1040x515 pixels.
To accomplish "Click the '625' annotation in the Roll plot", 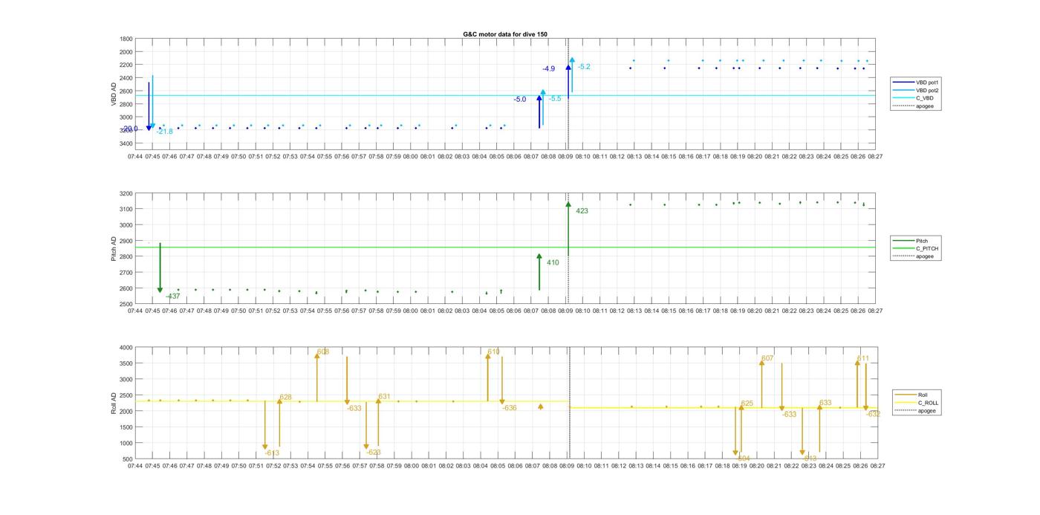I will (x=747, y=404).
